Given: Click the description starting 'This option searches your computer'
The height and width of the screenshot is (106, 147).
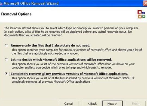Looking at the screenshot, I should tap(77, 52).
